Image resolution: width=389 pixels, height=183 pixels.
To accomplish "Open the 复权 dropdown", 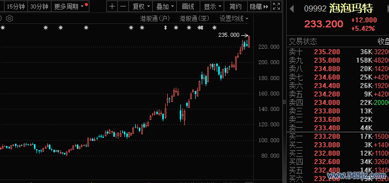I will (x=141, y=6).
